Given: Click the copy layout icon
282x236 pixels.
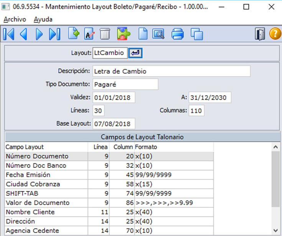Looking at the screenshot, I should pyautogui.click(x=197, y=34).
